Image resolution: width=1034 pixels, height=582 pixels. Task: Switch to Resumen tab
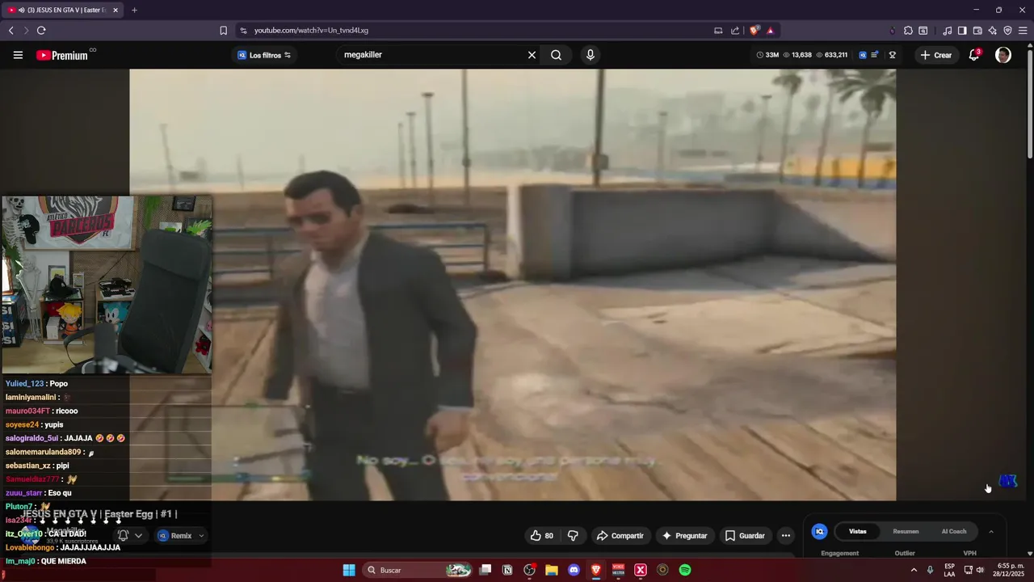click(x=906, y=531)
